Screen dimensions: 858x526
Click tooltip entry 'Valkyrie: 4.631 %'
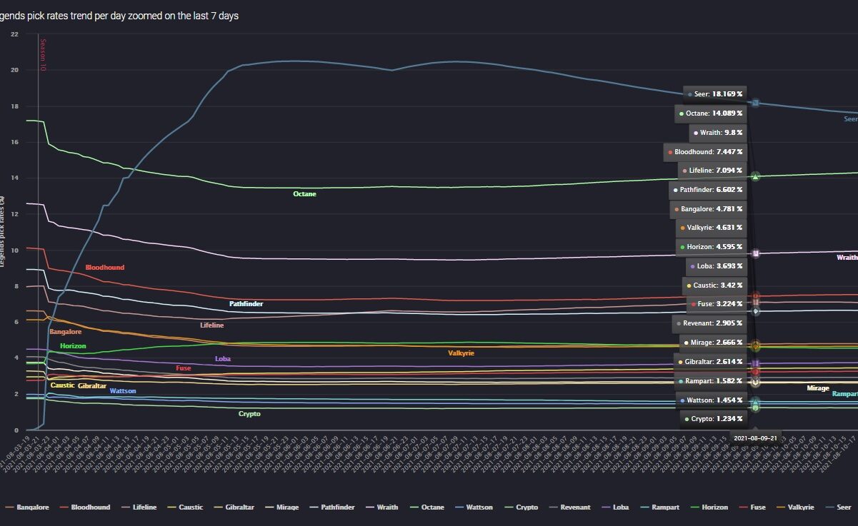tap(711, 228)
